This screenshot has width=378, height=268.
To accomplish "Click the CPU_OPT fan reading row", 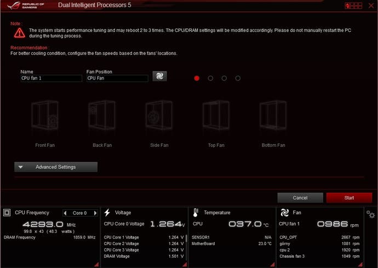I will click(x=319, y=237).
